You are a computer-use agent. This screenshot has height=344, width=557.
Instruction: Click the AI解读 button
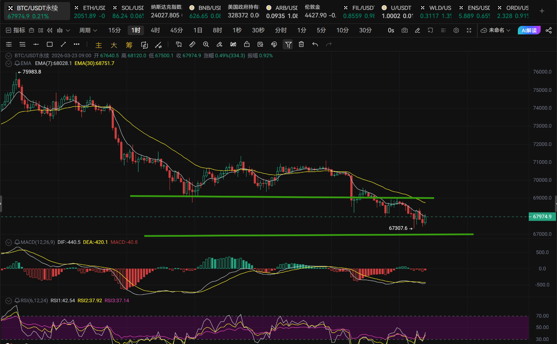529,30
